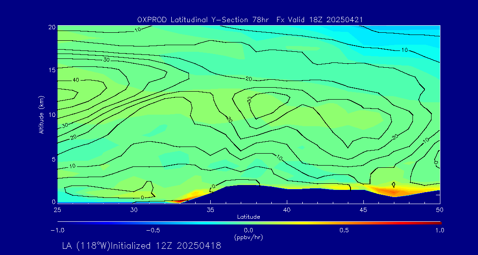Click the latitude axis tick label 25
Screen dimensions: 478x255
click(x=57, y=210)
